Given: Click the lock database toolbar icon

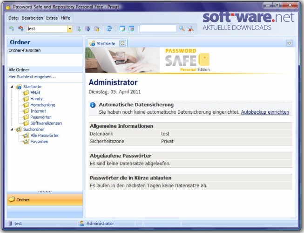Looking at the screenshot, I should [x=97, y=29].
